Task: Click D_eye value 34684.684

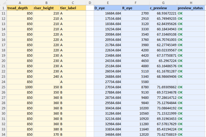Action: click(x=108, y=135)
